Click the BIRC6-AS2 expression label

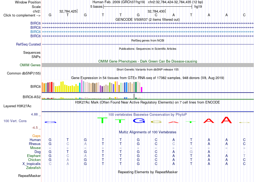click(x=32, y=97)
